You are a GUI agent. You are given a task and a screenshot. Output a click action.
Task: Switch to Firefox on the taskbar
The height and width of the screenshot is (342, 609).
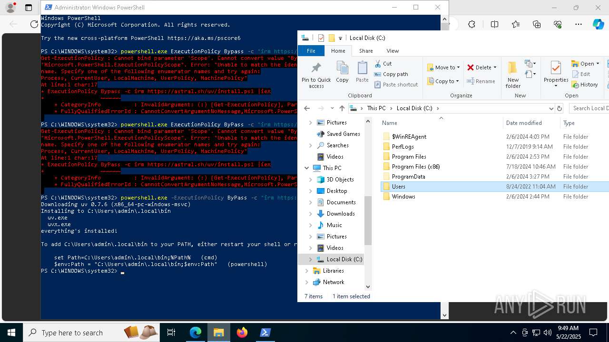(x=242, y=332)
